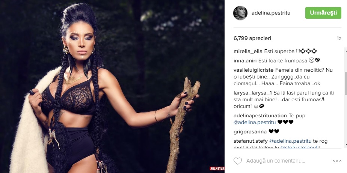This screenshot has width=347, height=173.
Task: Open larysa_larysa_1 commenter profile
Action: tap(253, 93)
